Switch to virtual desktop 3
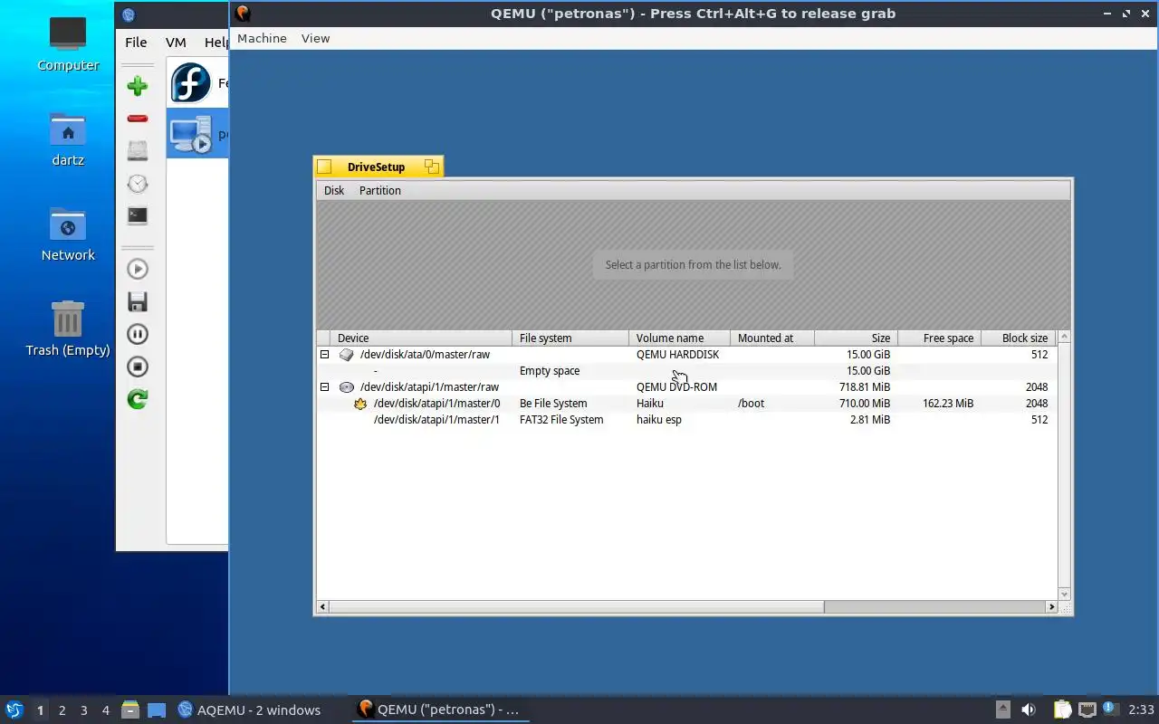This screenshot has height=724, width=1159. pyautogui.click(x=83, y=710)
